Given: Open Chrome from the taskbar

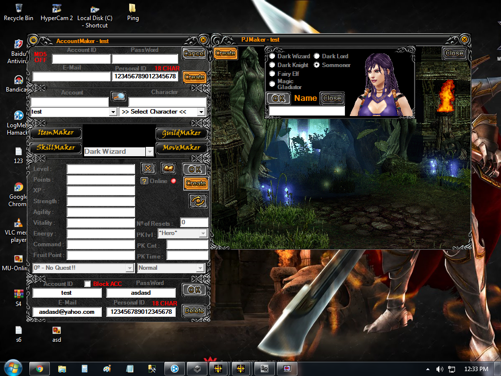Looking at the screenshot, I should [x=40, y=369].
